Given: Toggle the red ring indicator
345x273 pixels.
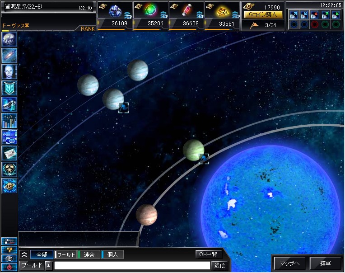Looking at the screenshot, I should tap(315, 24).
